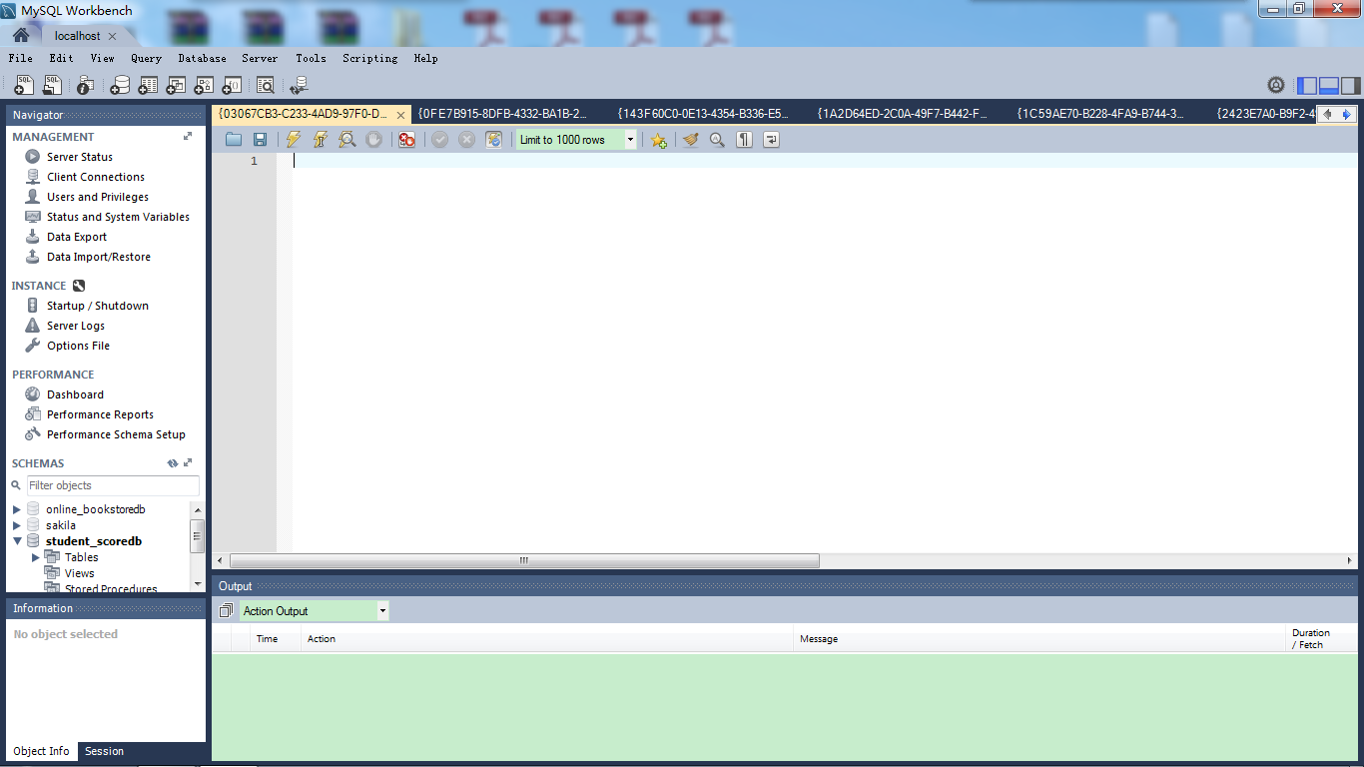Switch to the 1C59AE70 query tab

pyautogui.click(x=1100, y=114)
